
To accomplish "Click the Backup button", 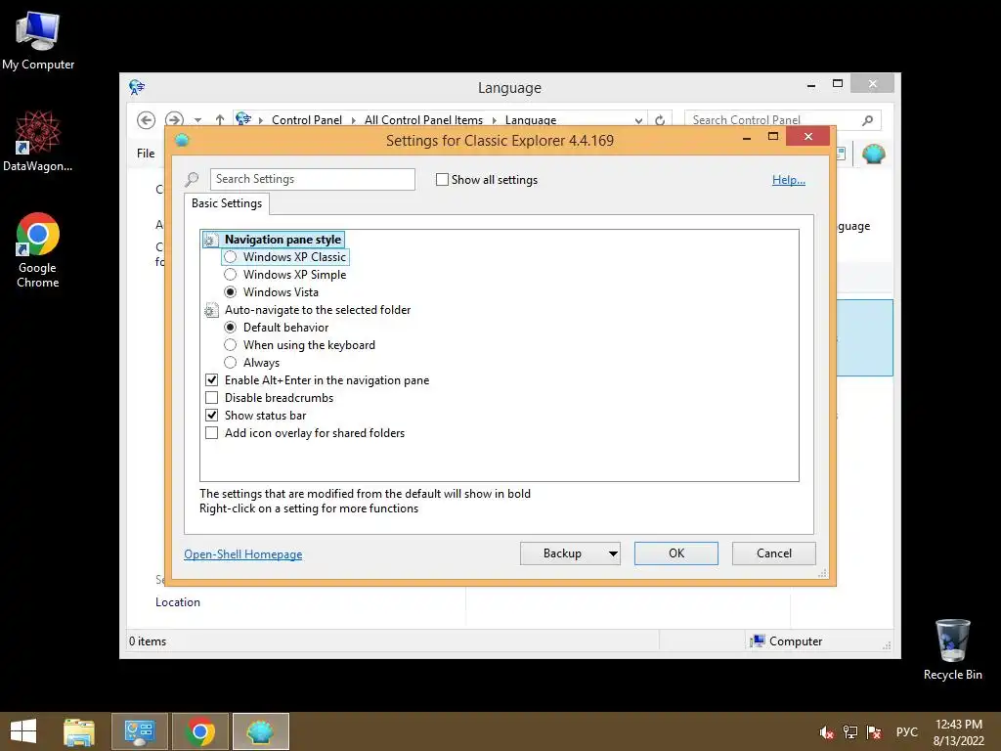I will pyautogui.click(x=562, y=553).
